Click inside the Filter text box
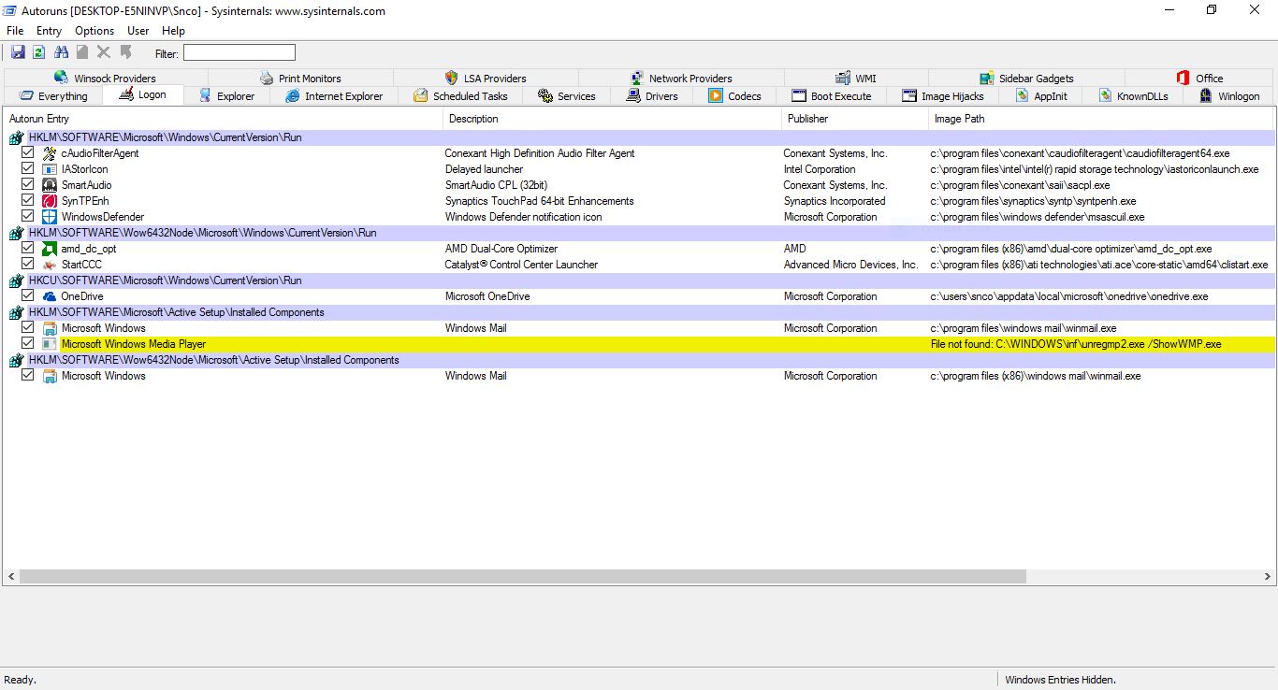This screenshot has width=1278, height=690. tap(240, 52)
